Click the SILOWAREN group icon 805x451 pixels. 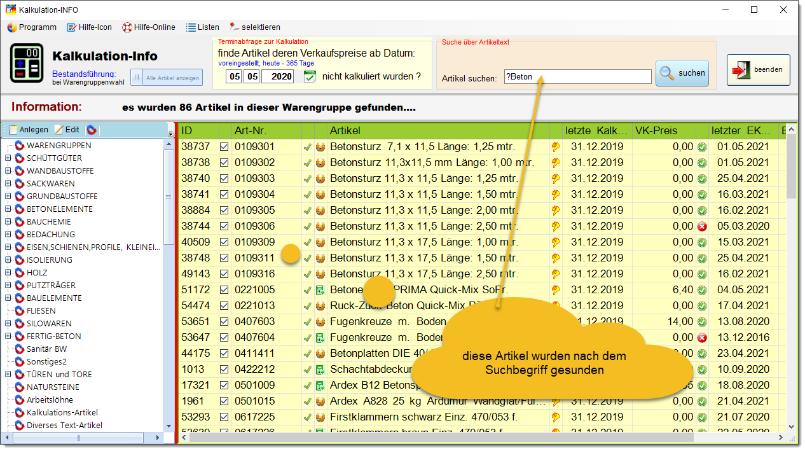19,324
